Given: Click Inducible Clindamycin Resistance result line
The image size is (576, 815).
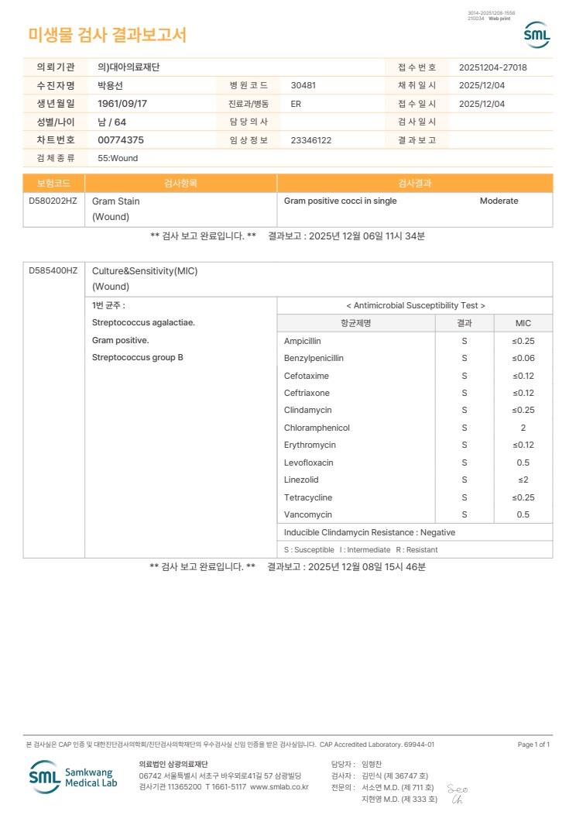Looking at the screenshot, I should click(369, 532).
